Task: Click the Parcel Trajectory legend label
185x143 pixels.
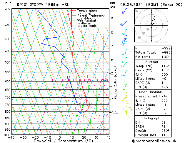Action: click(91, 16)
